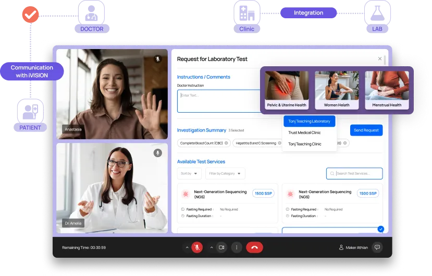Click the 3 Selected text
The height and width of the screenshot is (276, 432).
point(236,130)
